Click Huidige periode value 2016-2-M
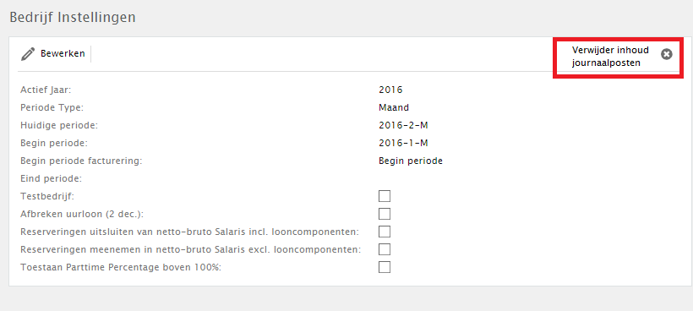693x311 pixels. click(x=403, y=125)
